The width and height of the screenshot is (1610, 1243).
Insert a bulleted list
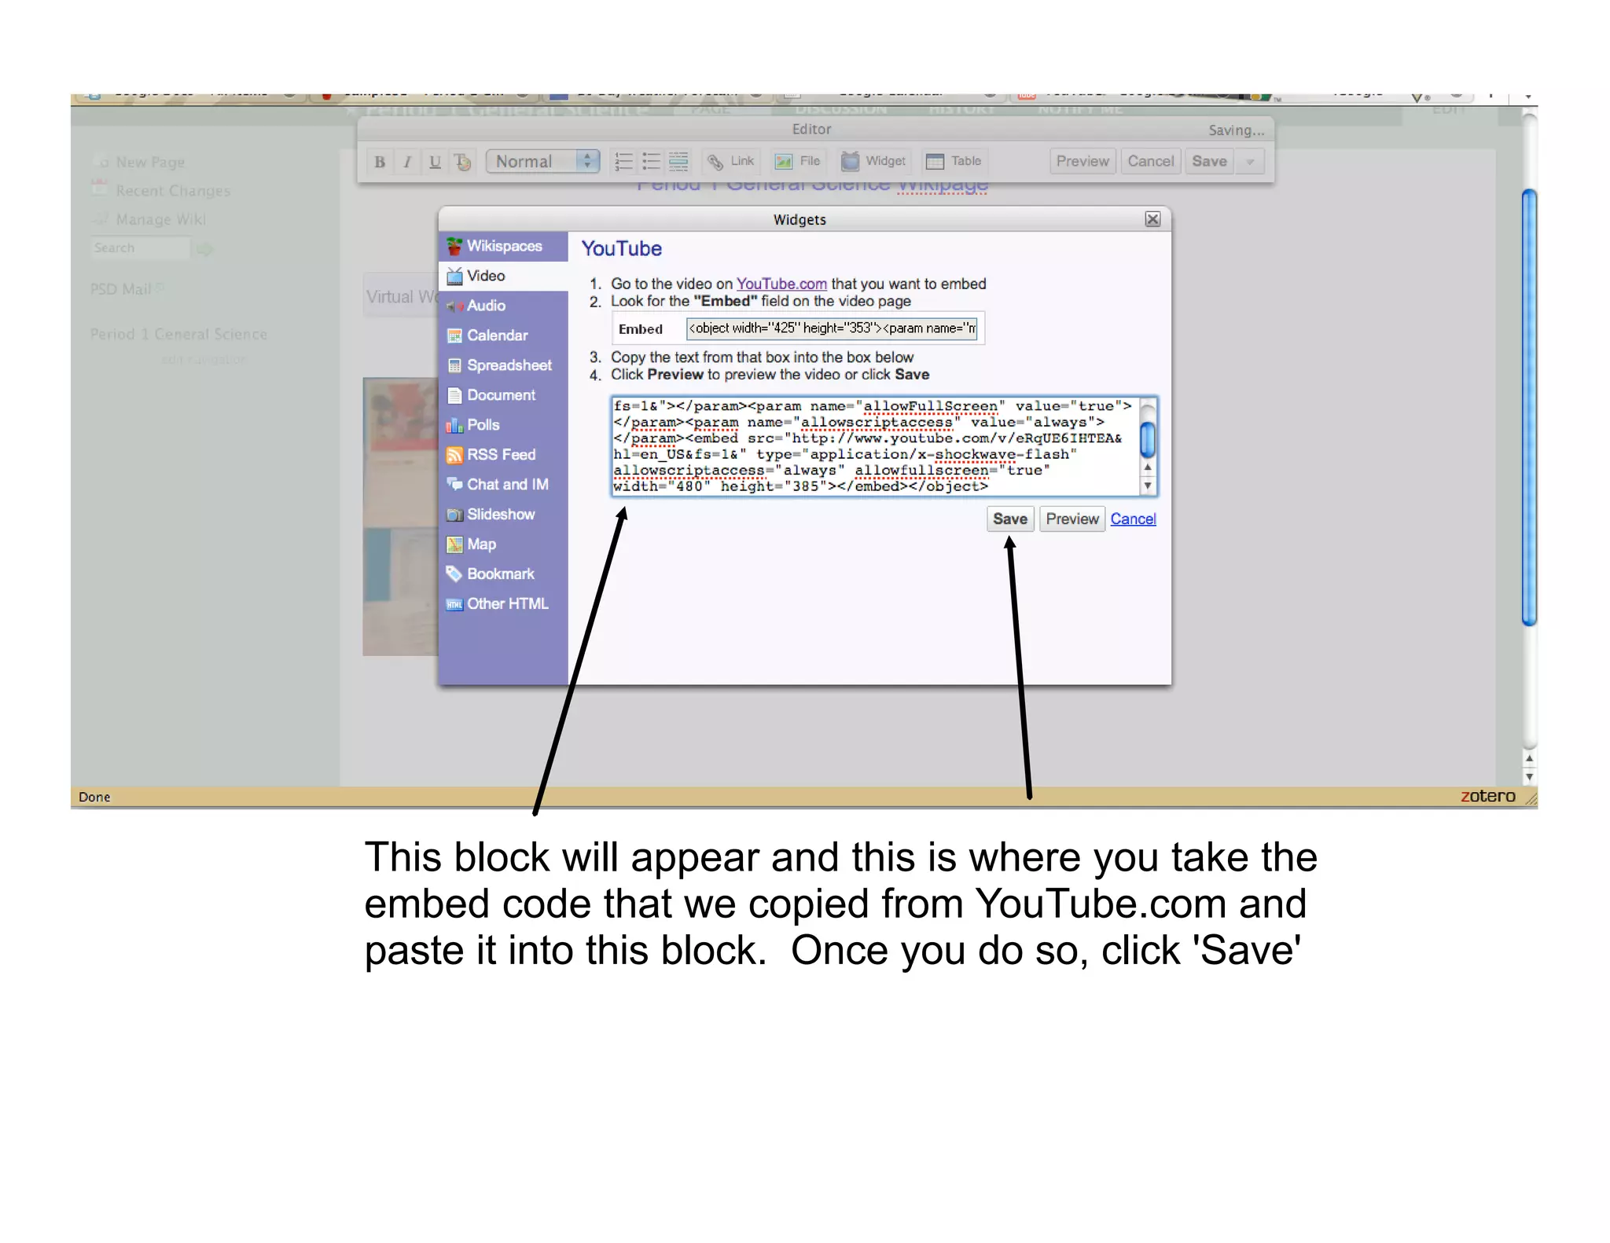651,162
